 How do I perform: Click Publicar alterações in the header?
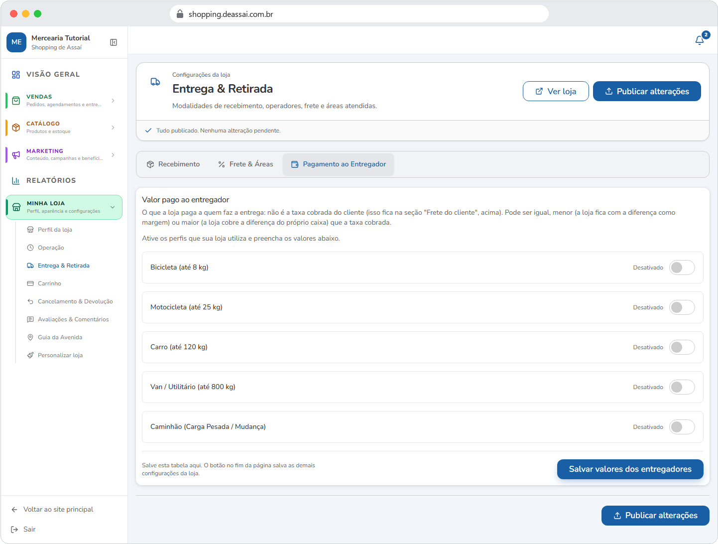(647, 91)
